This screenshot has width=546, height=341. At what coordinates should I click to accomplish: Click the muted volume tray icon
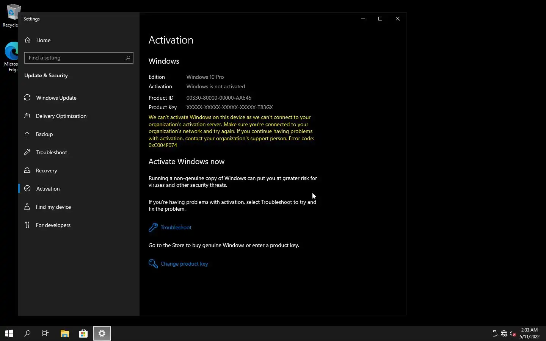coord(513,333)
